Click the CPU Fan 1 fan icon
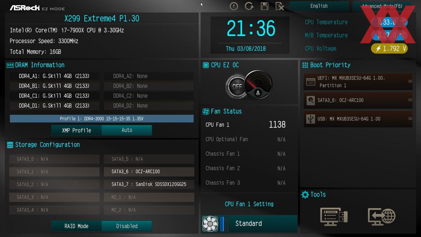 point(210,224)
